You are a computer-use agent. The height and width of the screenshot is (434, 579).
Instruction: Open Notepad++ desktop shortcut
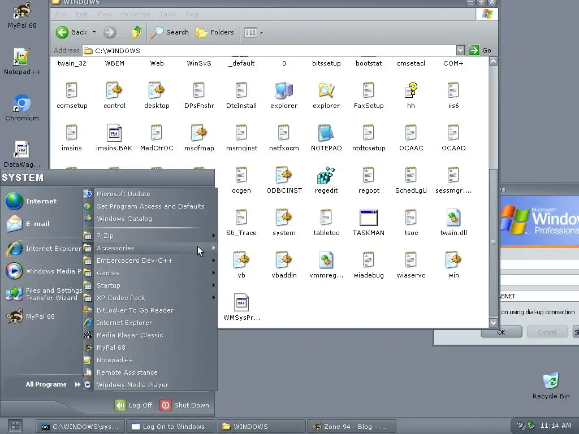[x=22, y=62]
